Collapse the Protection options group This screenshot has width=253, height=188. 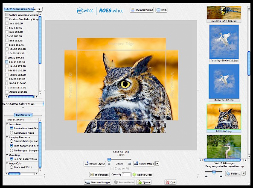point(7,124)
